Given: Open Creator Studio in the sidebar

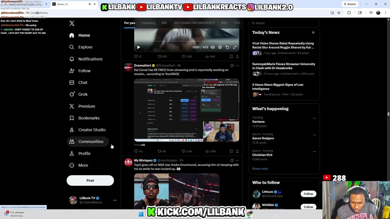Looking at the screenshot, I should point(87,130).
